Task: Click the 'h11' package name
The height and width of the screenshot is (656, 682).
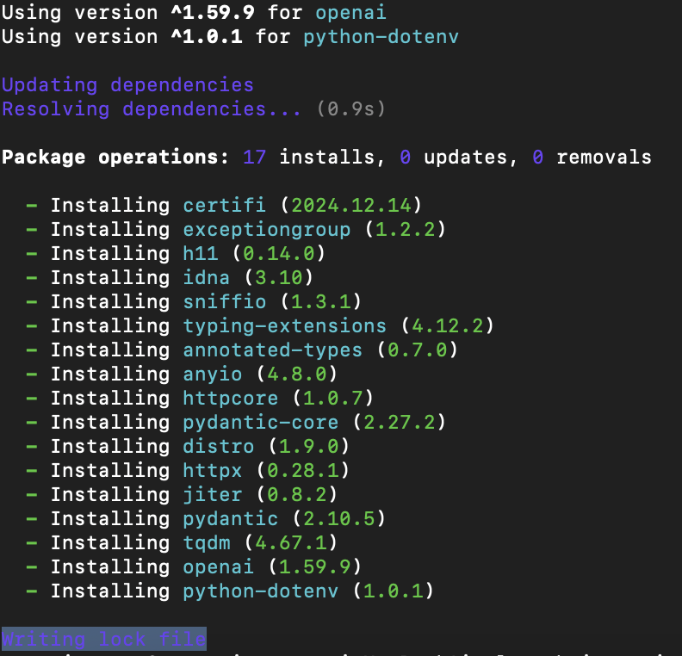Action: pos(201,253)
